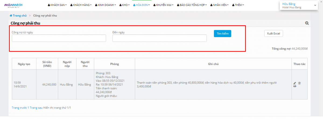Click the edit pencil icon in the debt row
Image resolution: width=323 pixels, height=129 pixels.
(x=295, y=83)
